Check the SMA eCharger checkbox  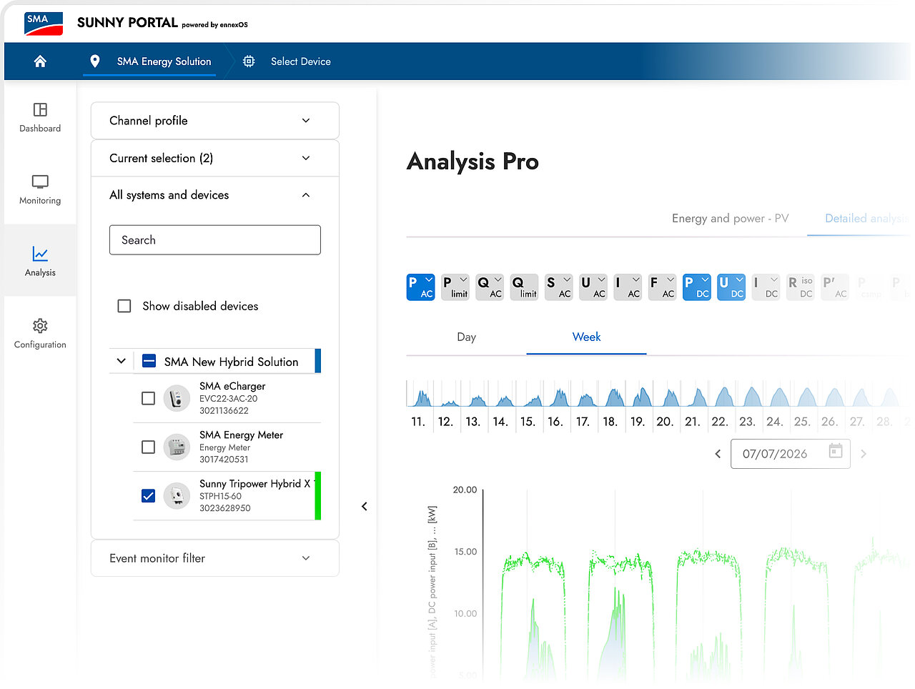(x=148, y=398)
